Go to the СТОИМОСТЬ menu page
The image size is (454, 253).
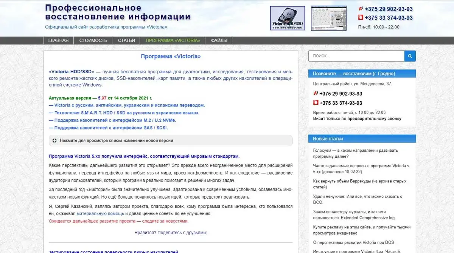pyautogui.click(x=93, y=40)
